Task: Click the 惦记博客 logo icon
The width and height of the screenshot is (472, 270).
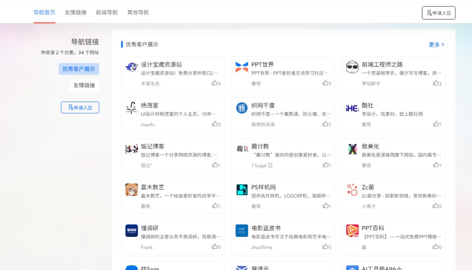Action: [x=131, y=149]
